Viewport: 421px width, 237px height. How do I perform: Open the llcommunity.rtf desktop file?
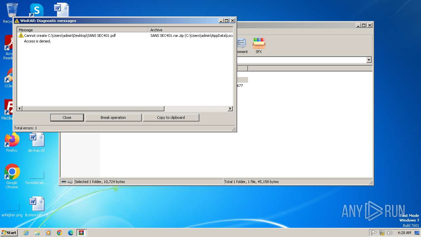click(37, 207)
